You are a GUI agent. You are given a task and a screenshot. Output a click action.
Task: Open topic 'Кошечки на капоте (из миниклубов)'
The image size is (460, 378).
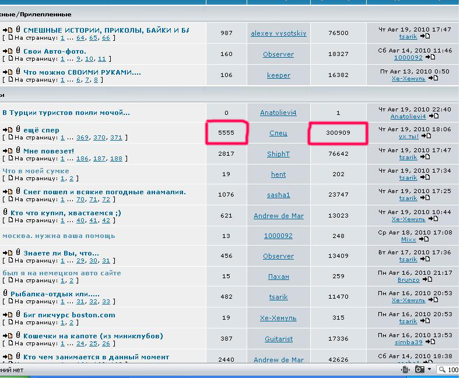93,336
